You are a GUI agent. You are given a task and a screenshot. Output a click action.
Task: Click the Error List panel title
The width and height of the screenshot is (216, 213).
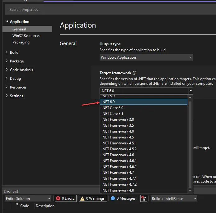[11, 191]
